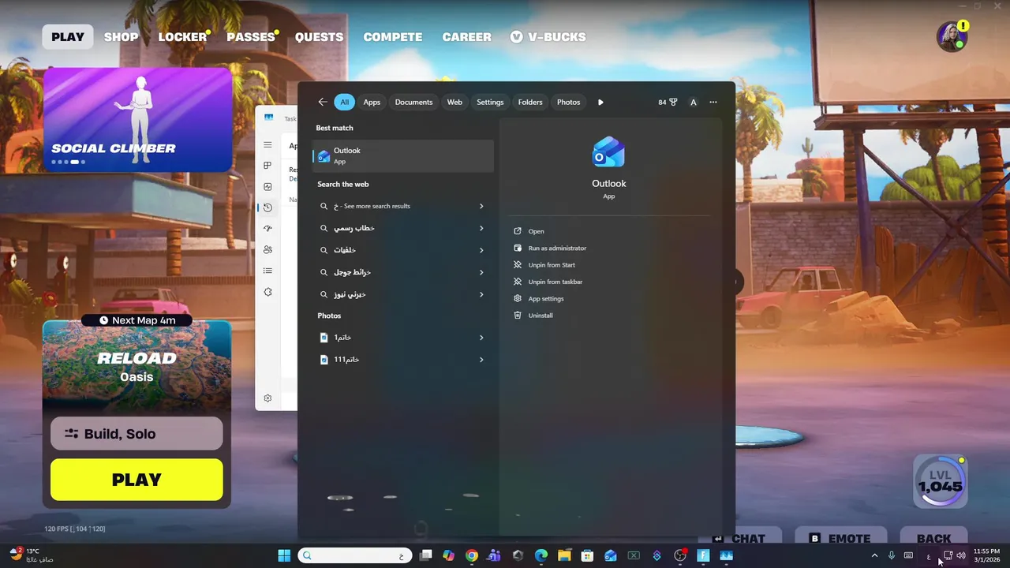
Task: Open Task Manager Startup apps icon
Action: point(267,229)
